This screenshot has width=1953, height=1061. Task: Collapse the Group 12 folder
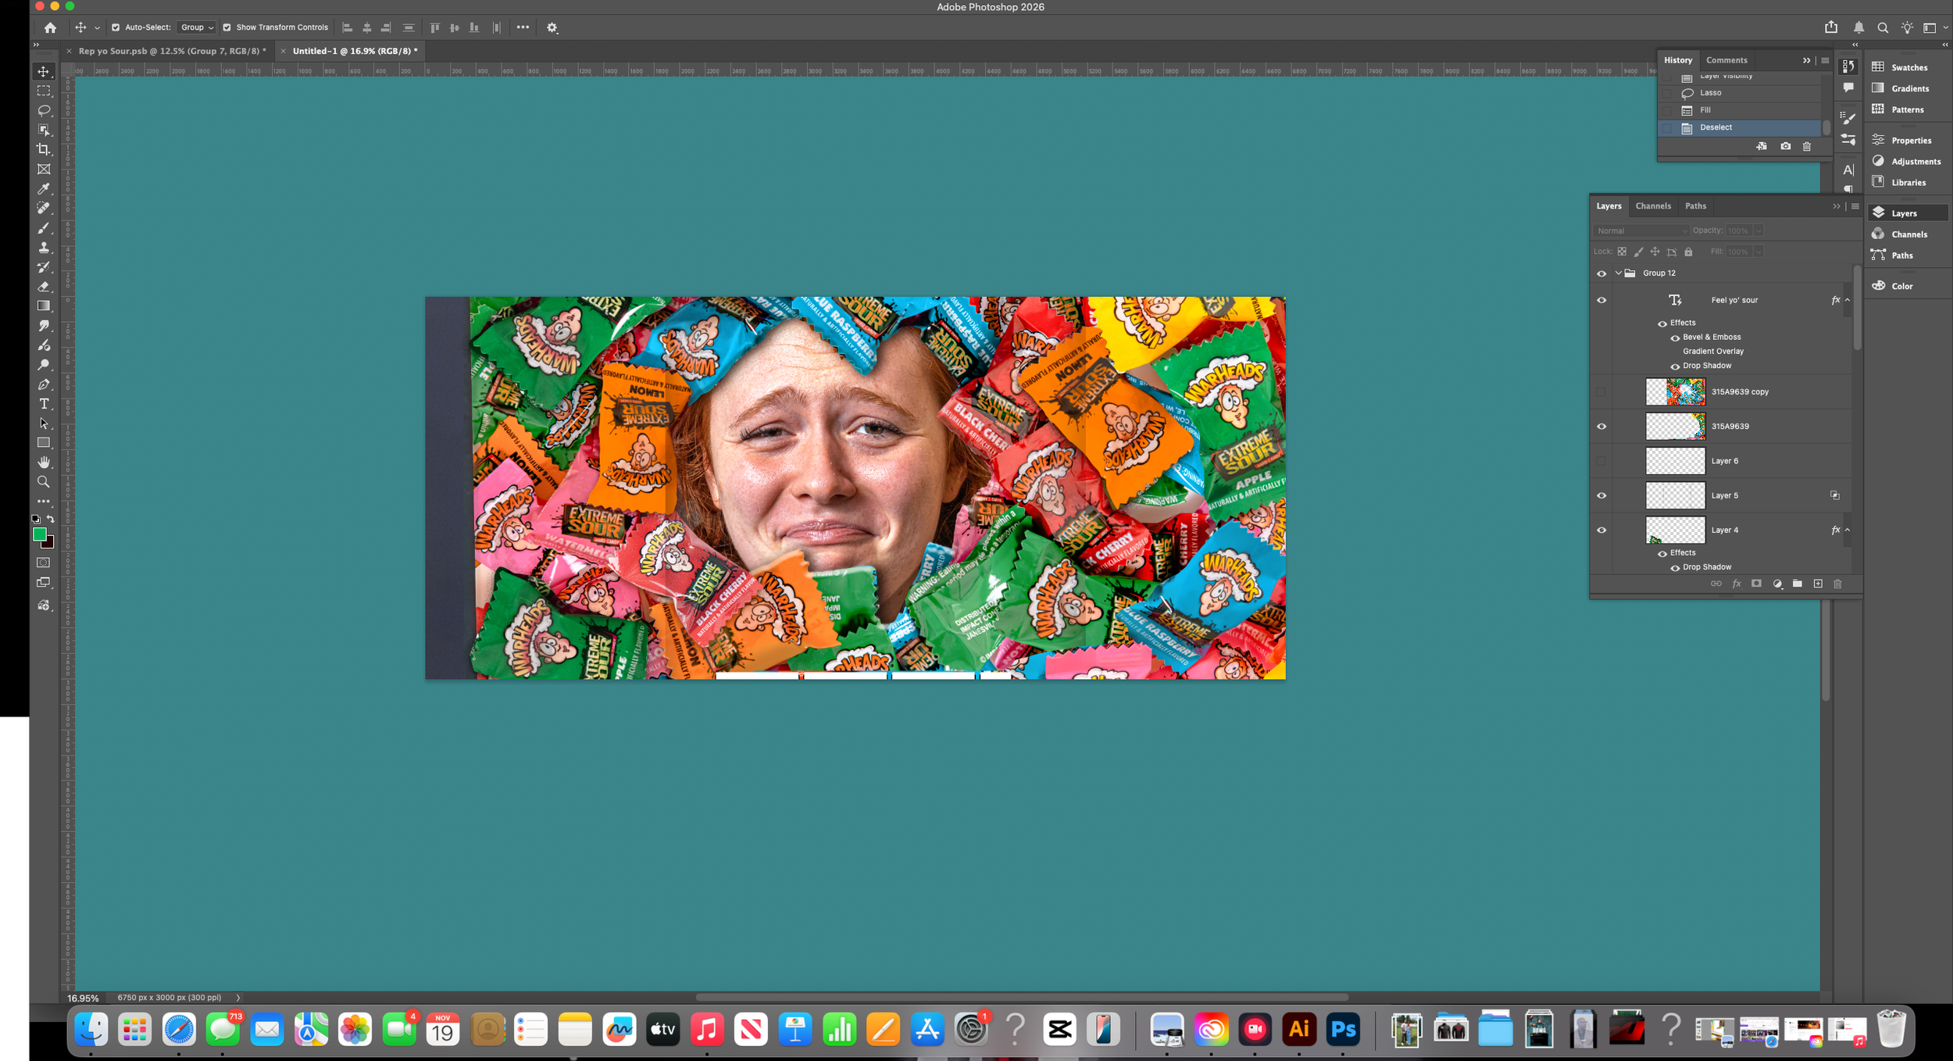[x=1619, y=273]
